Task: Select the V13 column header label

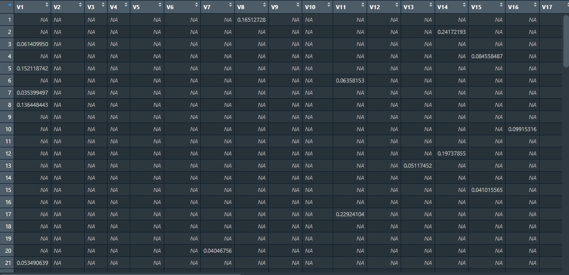Action: [x=408, y=7]
